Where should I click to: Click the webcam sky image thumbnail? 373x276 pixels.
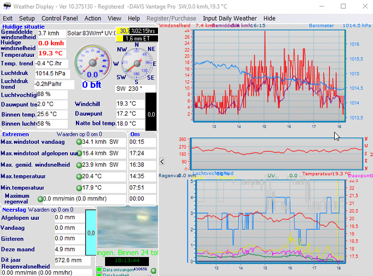point(128,227)
